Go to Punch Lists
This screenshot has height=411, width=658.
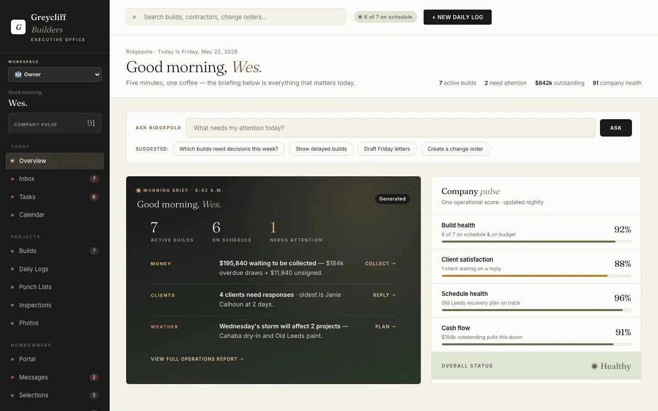(55, 287)
